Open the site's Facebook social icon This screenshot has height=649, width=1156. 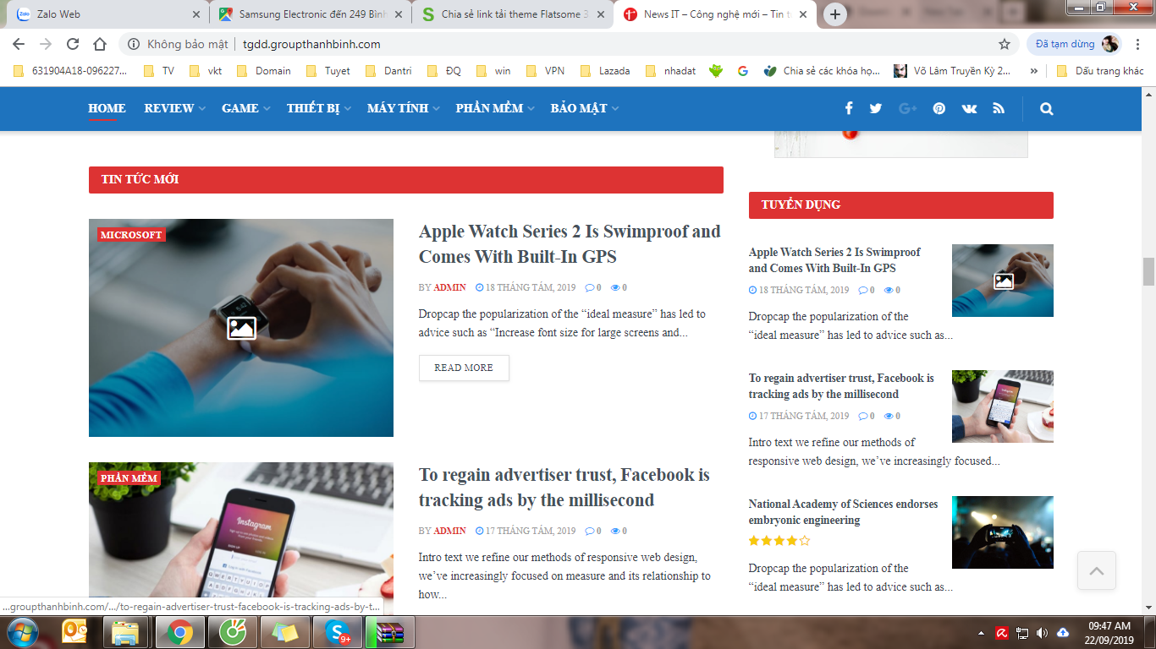849,108
